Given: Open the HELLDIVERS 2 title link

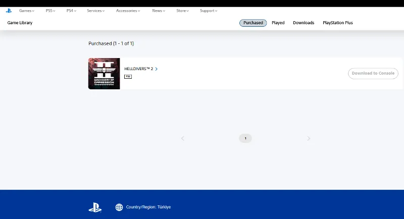Looking at the screenshot, I should coord(138,69).
